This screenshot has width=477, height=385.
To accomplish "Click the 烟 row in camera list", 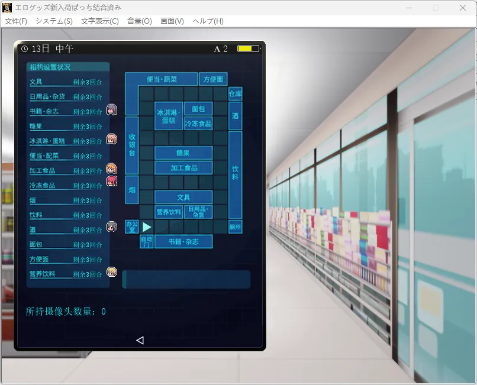I will point(66,200).
